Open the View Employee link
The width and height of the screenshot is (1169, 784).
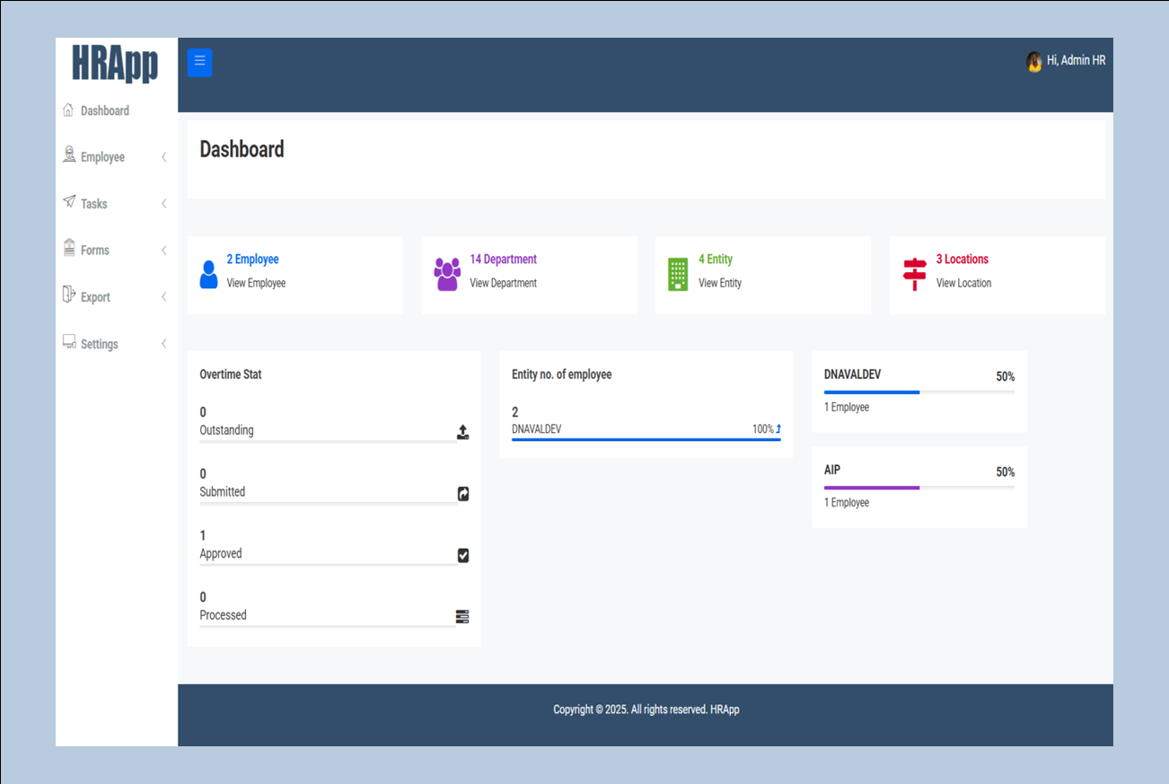coord(256,283)
